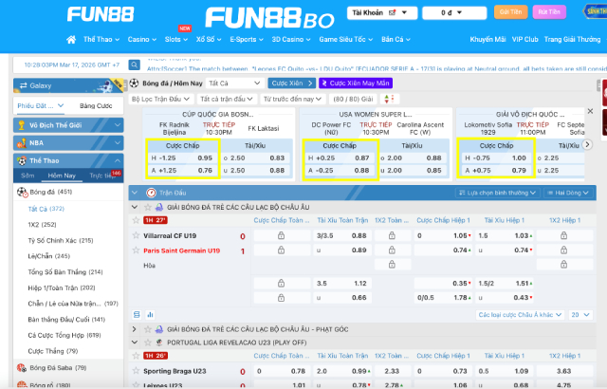Open the 3D Casino menu
Viewport: 607px width, 389px height.
[291, 40]
